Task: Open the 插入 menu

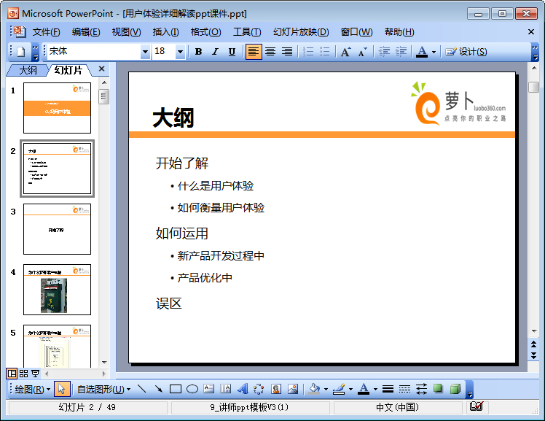Action: pyautogui.click(x=165, y=32)
